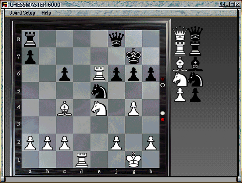Select the white pawn on g4
242x183 pixels.
pos(134,108)
